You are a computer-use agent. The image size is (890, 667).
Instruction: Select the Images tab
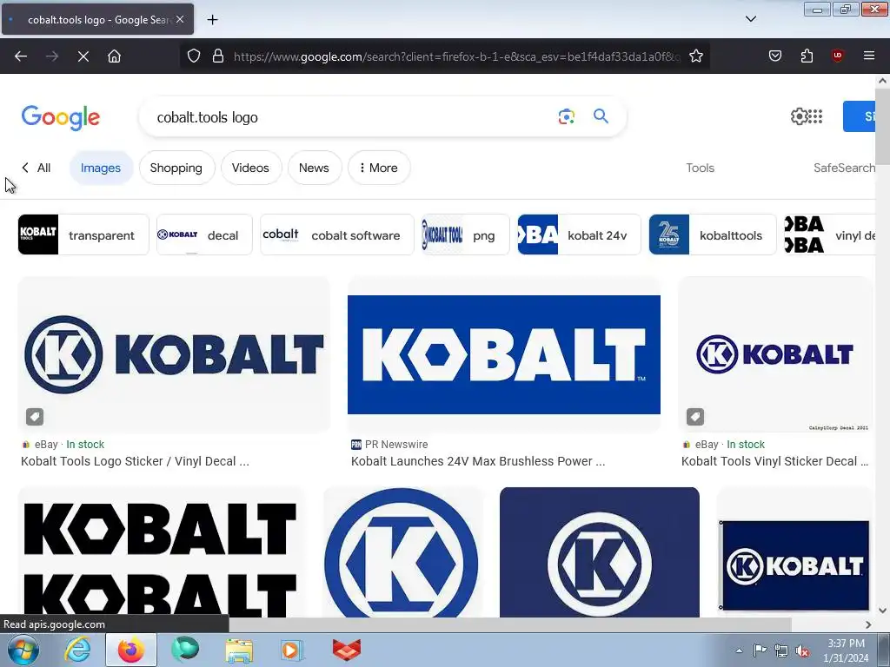tap(101, 168)
